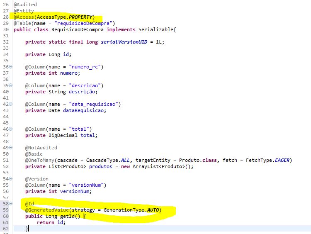Collapse the fold marker at line 36

click(x=11, y=67)
